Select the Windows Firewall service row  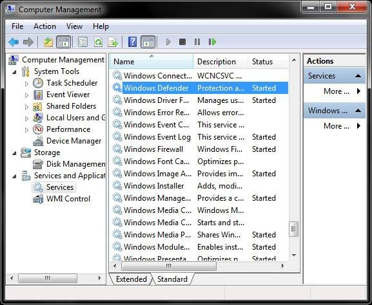[x=200, y=149]
